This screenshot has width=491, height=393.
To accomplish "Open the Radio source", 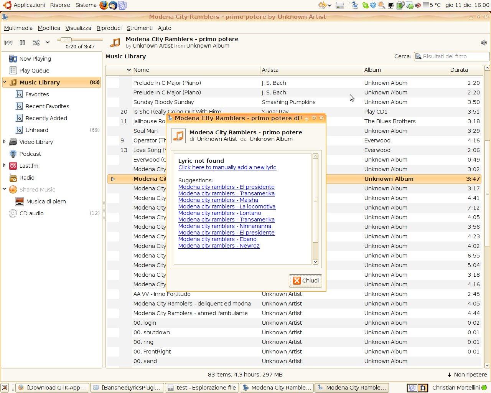I will point(27,178).
